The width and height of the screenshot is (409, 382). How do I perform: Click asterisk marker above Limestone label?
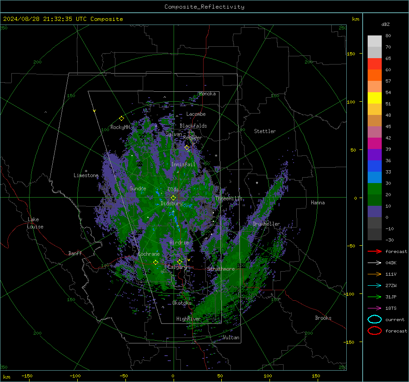coord(86,171)
